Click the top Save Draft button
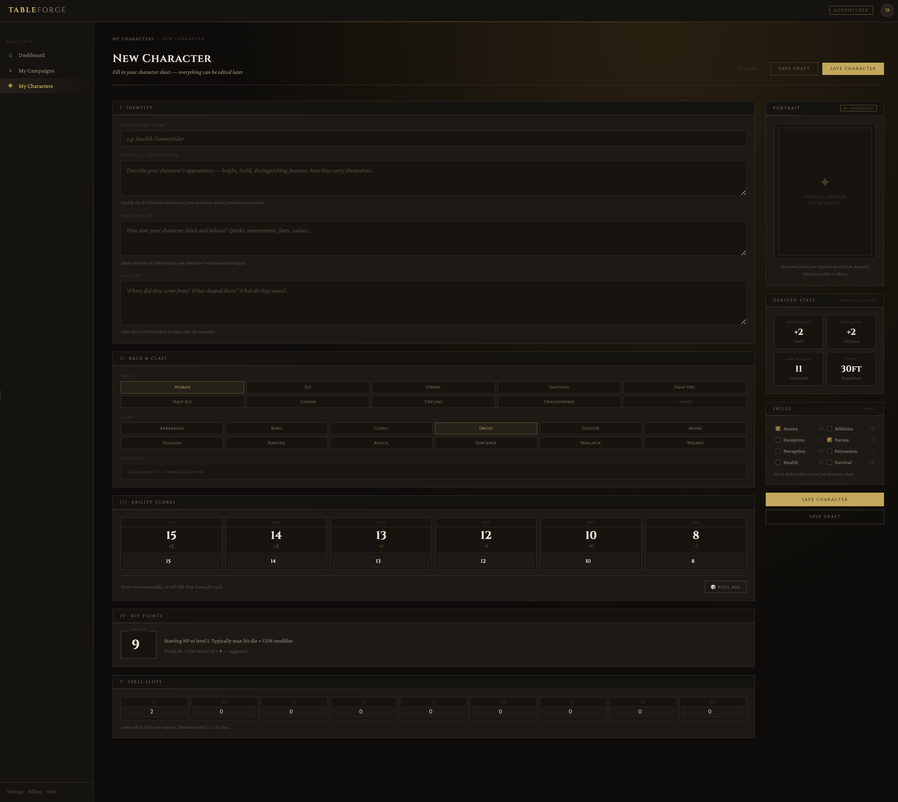This screenshot has width=898, height=802. click(794, 69)
